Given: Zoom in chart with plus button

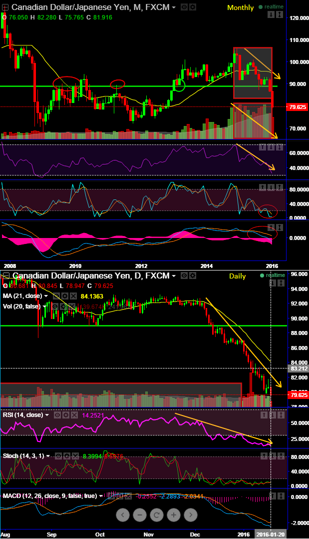Looking at the screenshot, I should coord(174,515).
